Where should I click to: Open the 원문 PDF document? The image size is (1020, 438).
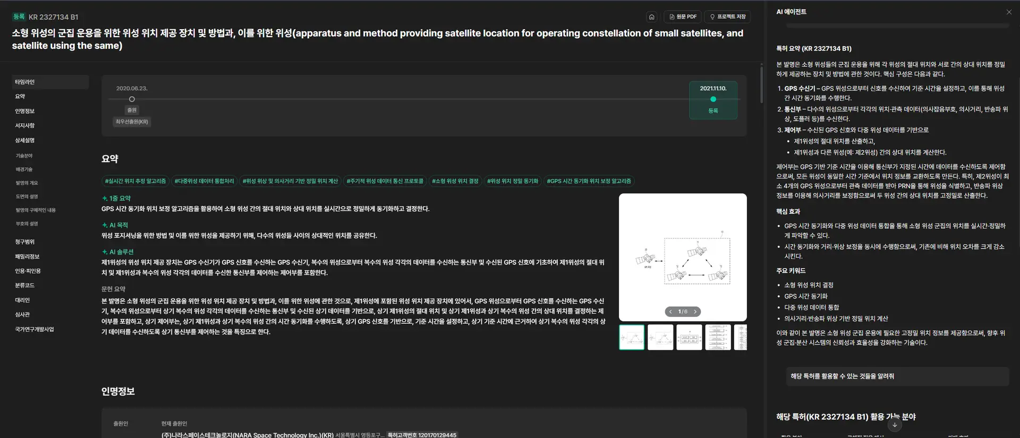click(683, 17)
